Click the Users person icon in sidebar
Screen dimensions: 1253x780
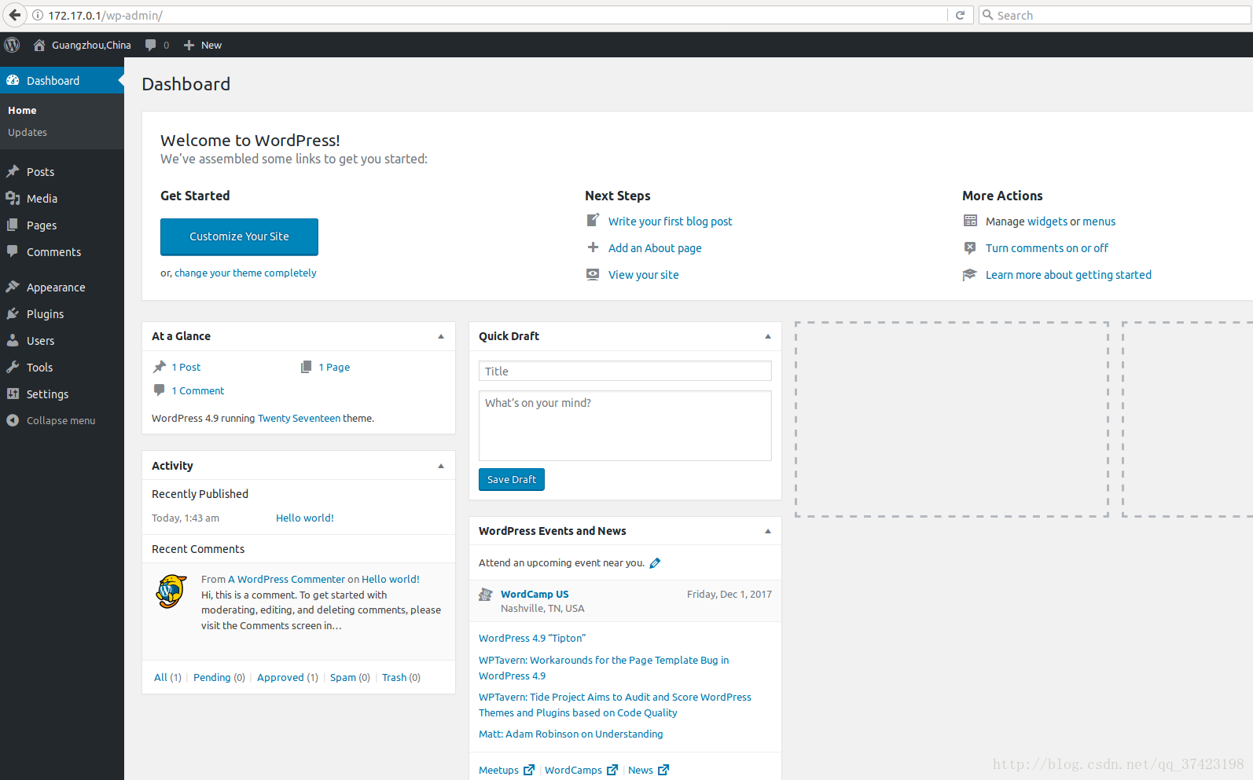[x=13, y=340]
